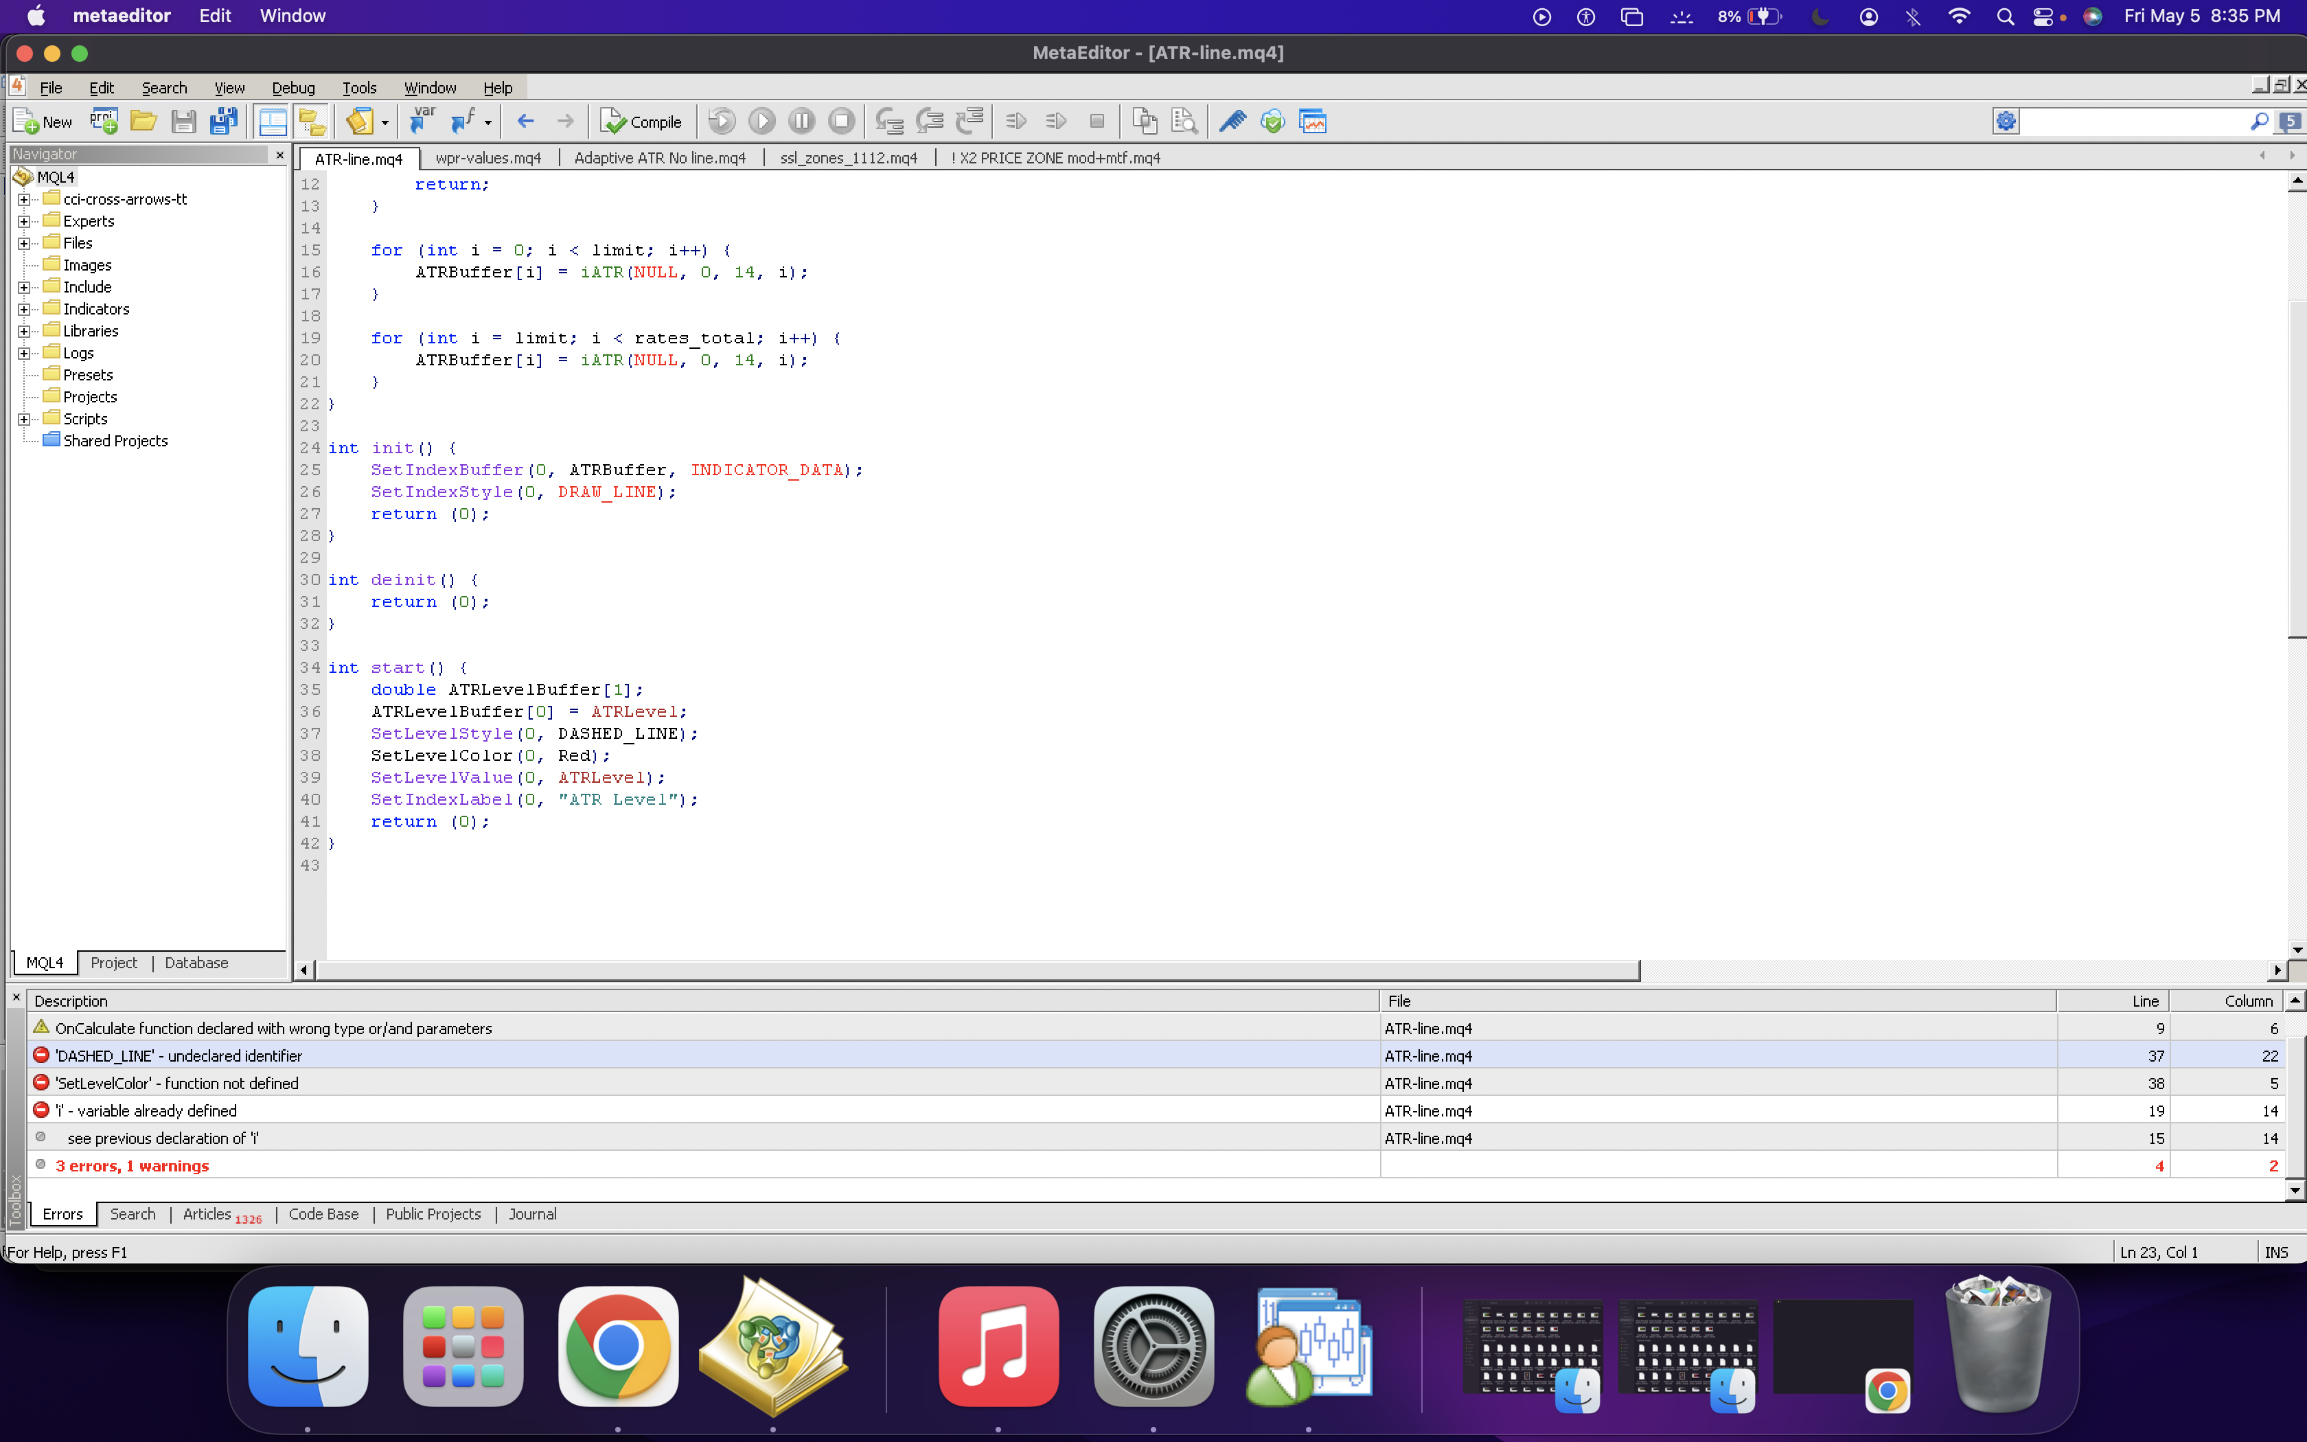This screenshot has height=1442, width=2307.
Task: Click the Navigate Back arrow
Action: click(x=525, y=121)
